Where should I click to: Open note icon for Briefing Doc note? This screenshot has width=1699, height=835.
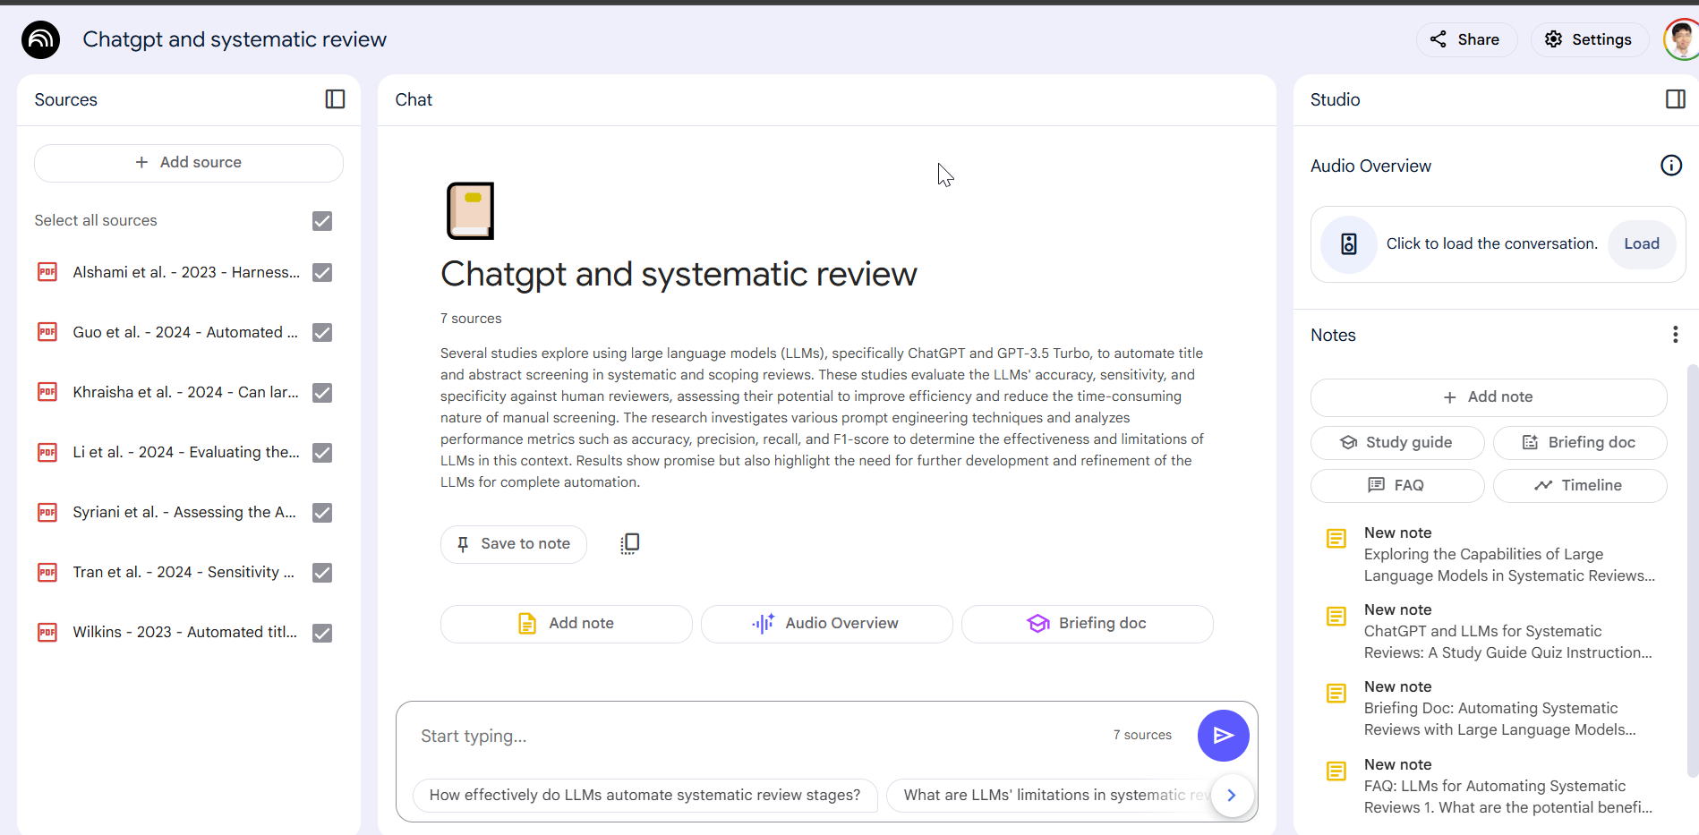point(1336,694)
